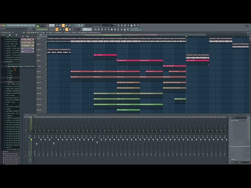Viewport: 251px width, 188px height.
Task: Toggle mute LED on first mixer insert
Action: 35,130
